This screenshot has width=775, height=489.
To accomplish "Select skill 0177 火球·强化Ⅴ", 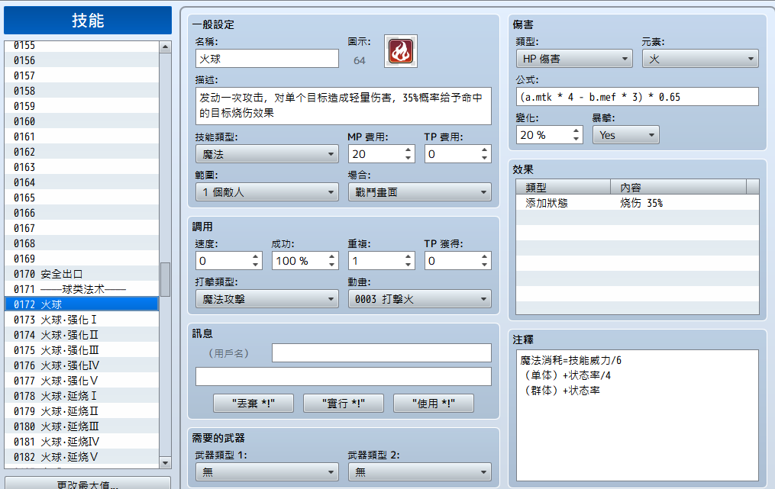I will pyautogui.click(x=82, y=381).
